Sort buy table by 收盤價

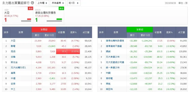click(62, 32)
